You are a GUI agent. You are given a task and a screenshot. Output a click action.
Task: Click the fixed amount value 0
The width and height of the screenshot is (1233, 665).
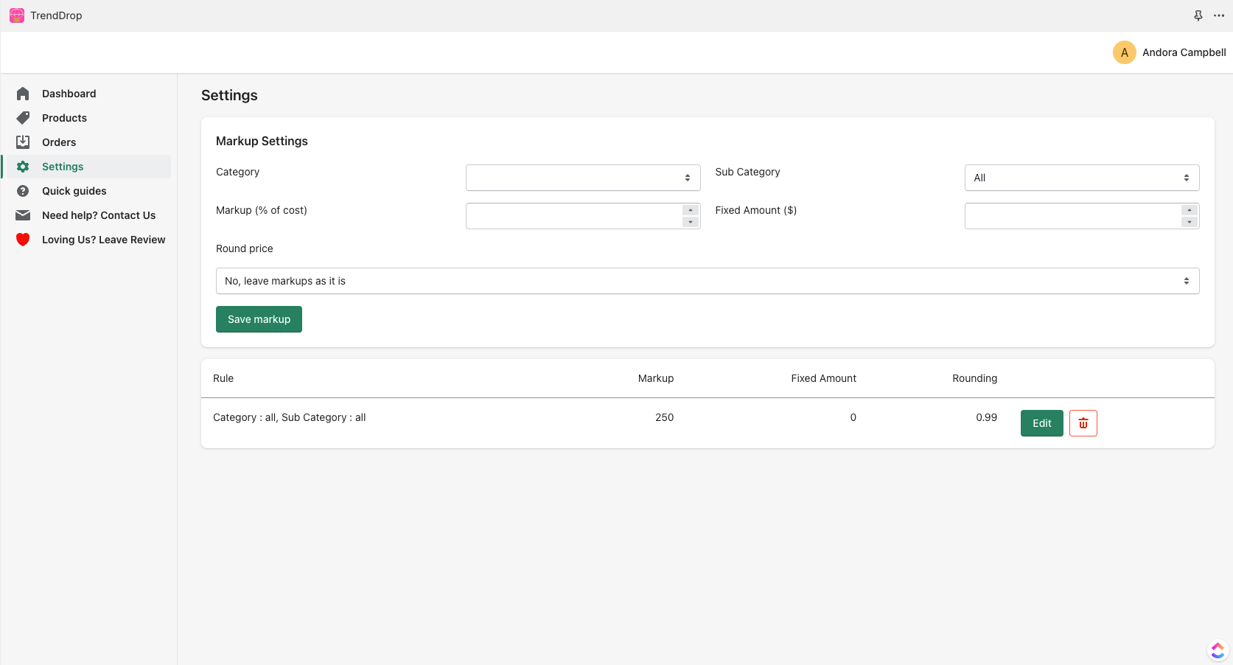click(x=853, y=417)
